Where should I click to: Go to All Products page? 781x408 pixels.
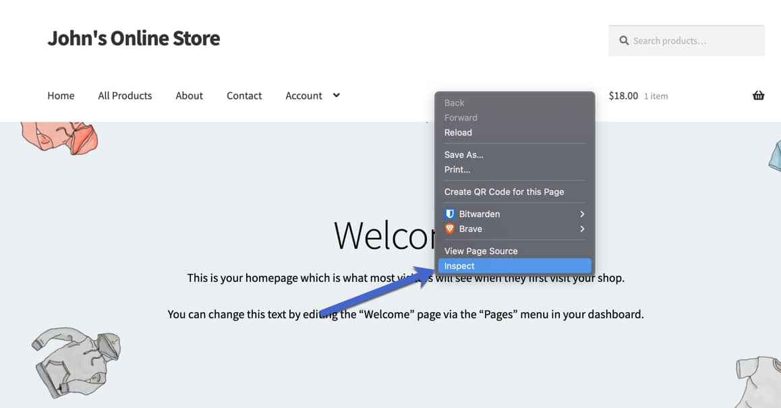(x=125, y=95)
